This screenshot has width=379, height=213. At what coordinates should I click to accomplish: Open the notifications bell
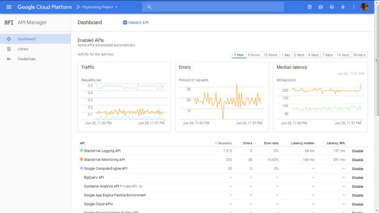coord(343,7)
